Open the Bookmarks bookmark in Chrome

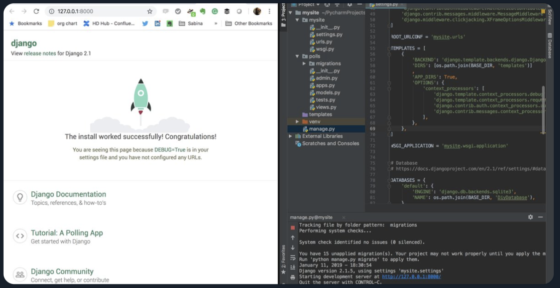click(x=26, y=23)
